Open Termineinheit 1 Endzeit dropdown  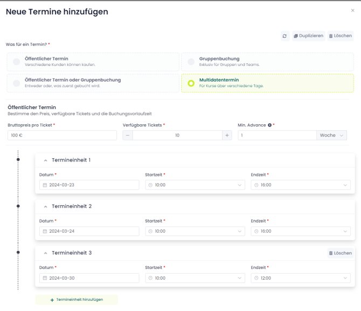tap(300, 185)
